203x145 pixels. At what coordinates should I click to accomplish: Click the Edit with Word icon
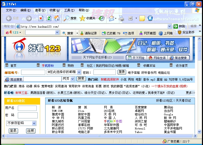pyautogui.click(x=130, y=19)
